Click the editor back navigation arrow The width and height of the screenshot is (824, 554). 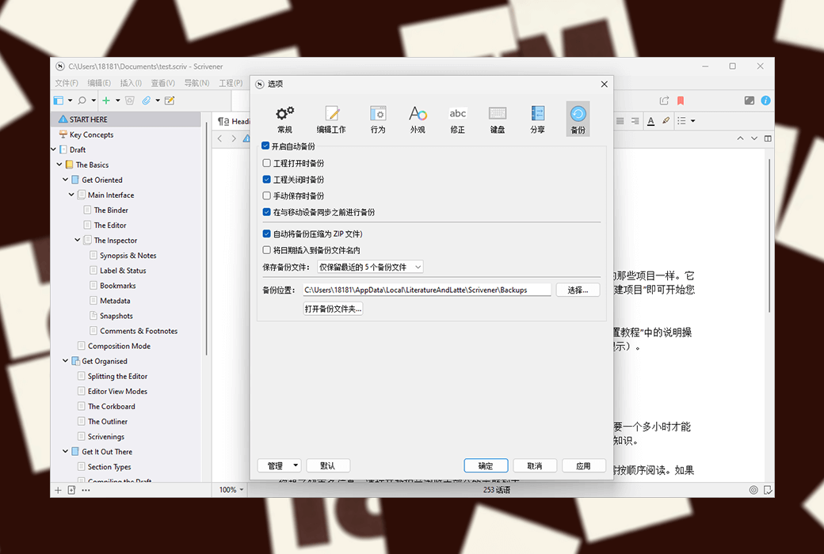tap(219, 138)
